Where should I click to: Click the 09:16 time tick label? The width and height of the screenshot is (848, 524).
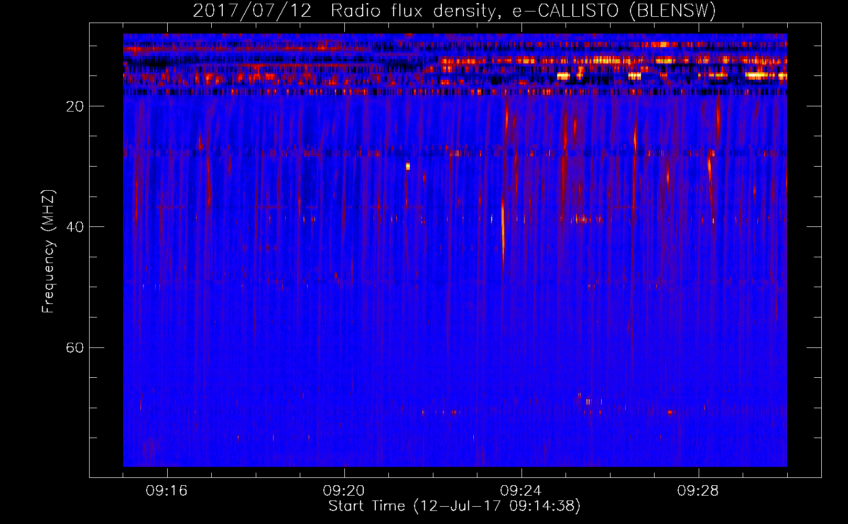point(167,490)
